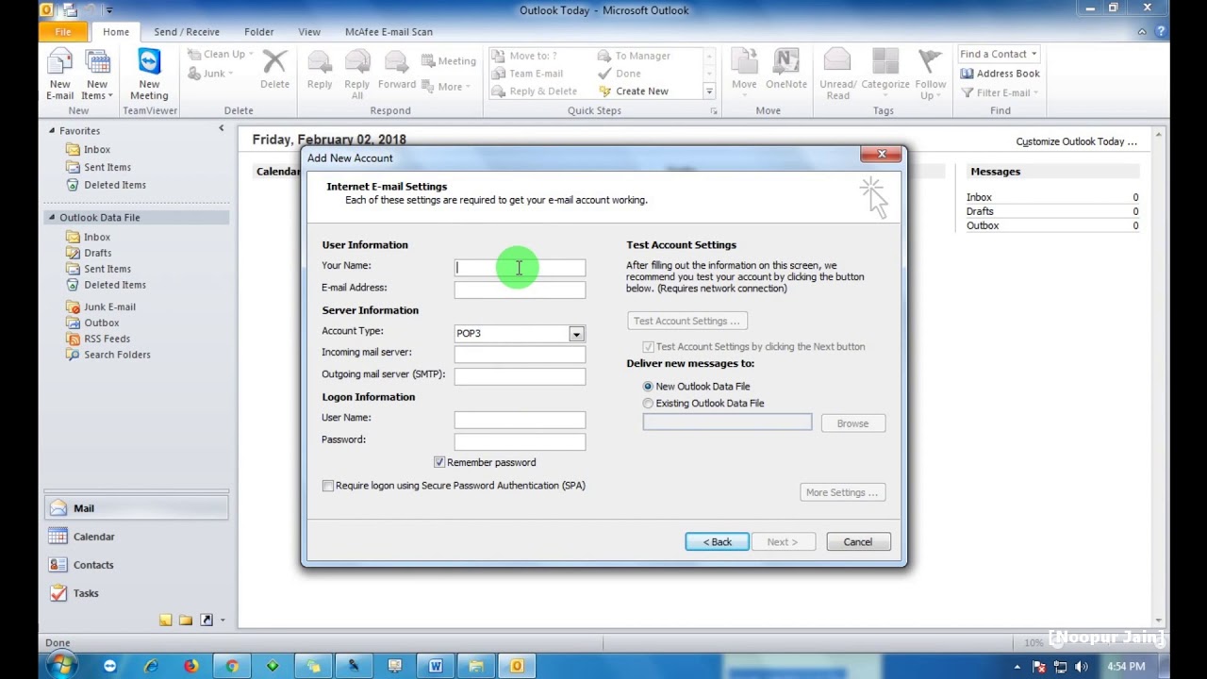Click the Delete icon in the ribbon

pos(274,70)
